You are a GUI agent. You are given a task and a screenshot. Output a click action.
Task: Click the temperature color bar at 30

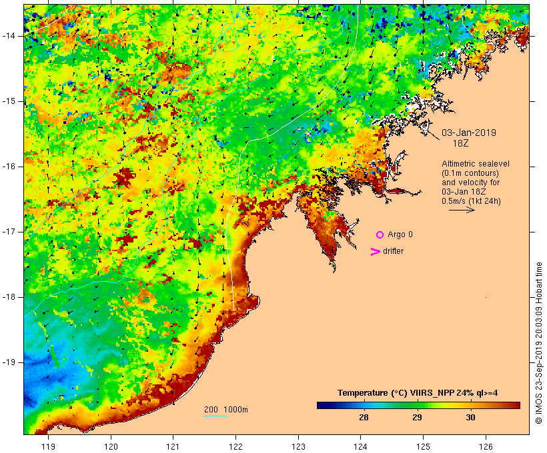[x=470, y=405]
